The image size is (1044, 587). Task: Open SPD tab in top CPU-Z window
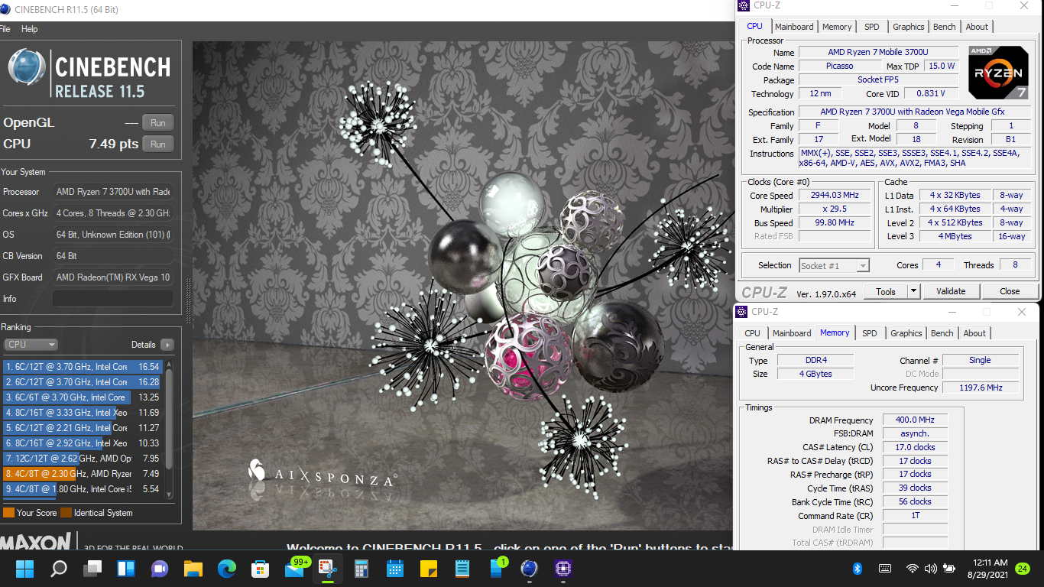pos(872,27)
